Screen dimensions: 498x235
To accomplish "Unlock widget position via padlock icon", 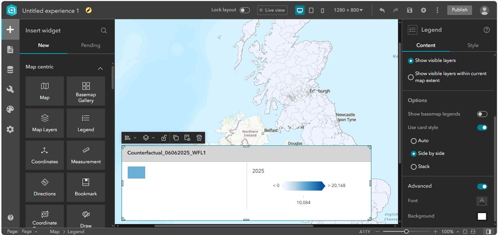I will click(164, 137).
